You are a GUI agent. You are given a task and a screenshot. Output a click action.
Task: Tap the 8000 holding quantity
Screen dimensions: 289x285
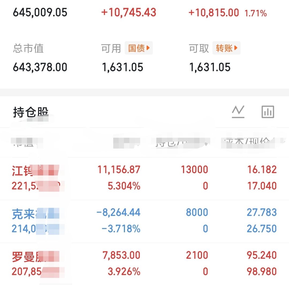coord(197,212)
